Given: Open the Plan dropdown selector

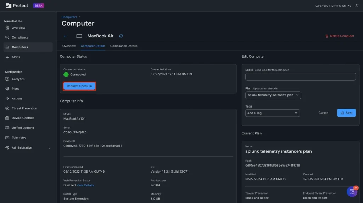Looking at the screenshot, I should click(x=273, y=95).
